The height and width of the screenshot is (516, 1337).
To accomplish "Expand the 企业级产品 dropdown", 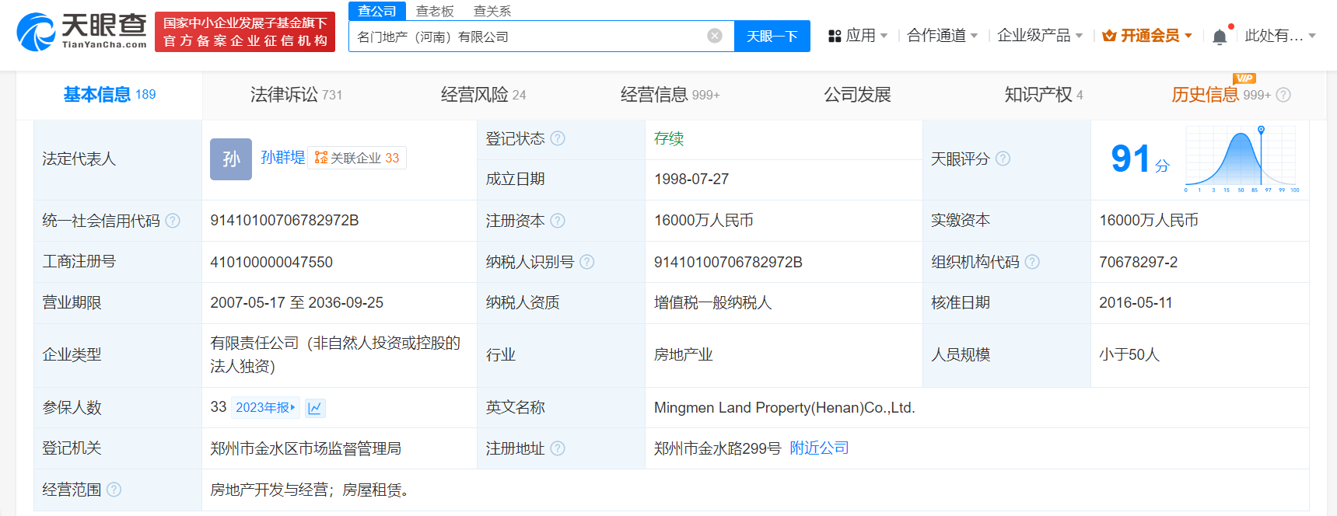I will point(1079,36).
